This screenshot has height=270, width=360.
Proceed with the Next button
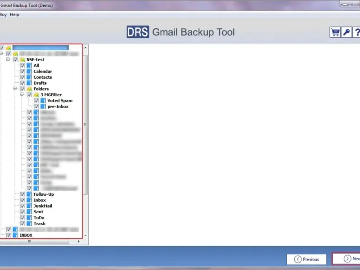[346, 259]
